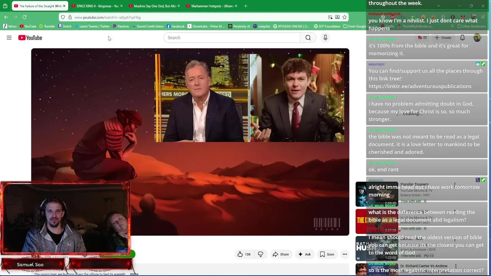Reload the page with the refresh icon
This screenshot has height=276, width=491.
[24, 17]
